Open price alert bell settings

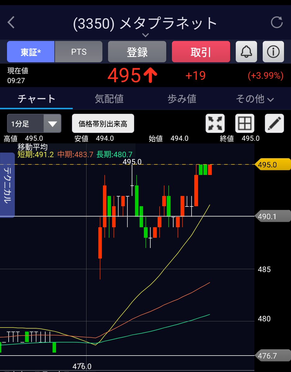tap(246, 52)
